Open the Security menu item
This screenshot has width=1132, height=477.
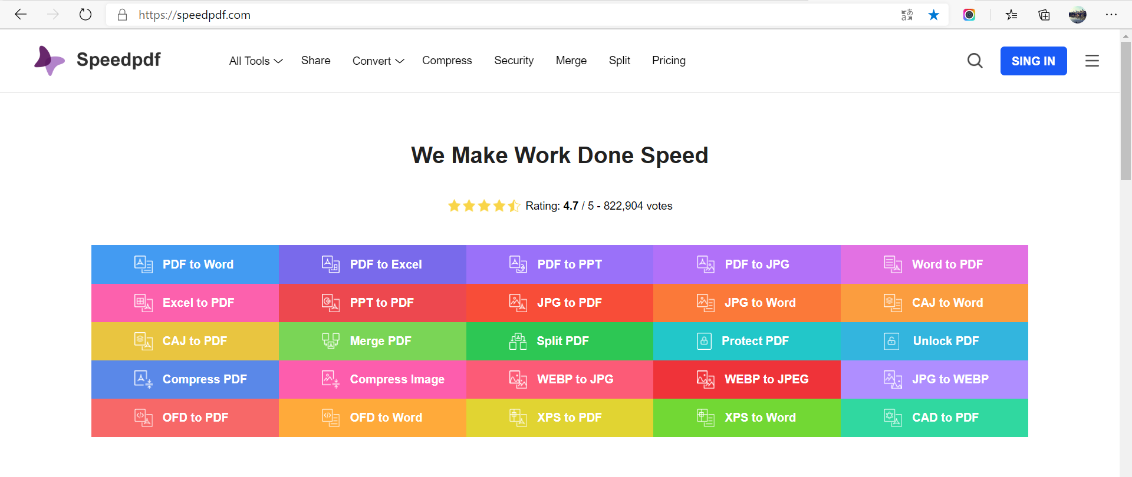click(514, 61)
